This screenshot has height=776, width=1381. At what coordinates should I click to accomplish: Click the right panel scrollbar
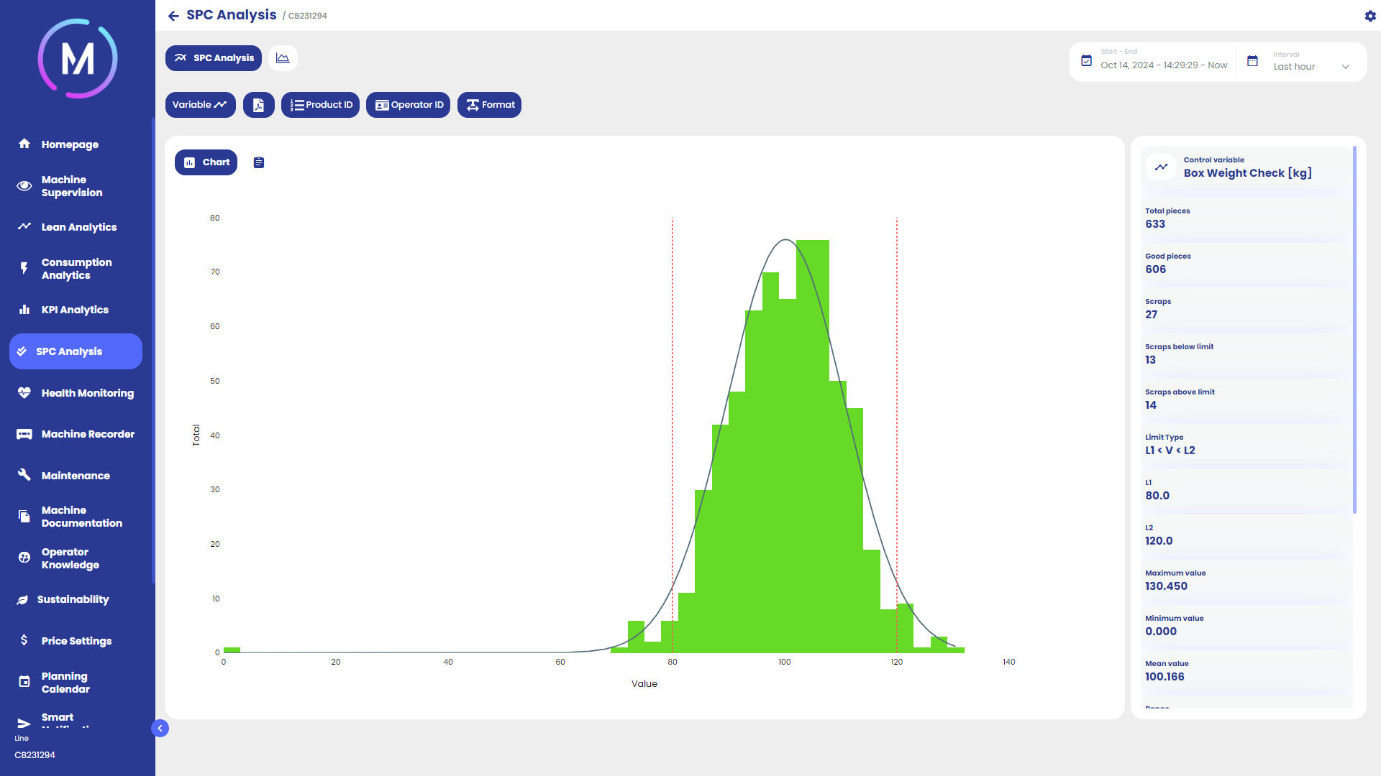click(1354, 331)
